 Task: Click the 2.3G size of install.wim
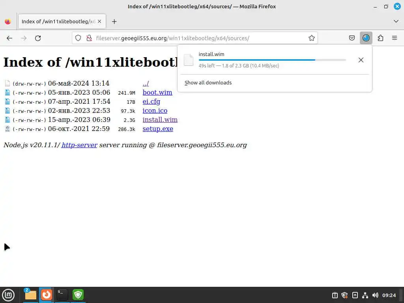[x=129, y=120]
